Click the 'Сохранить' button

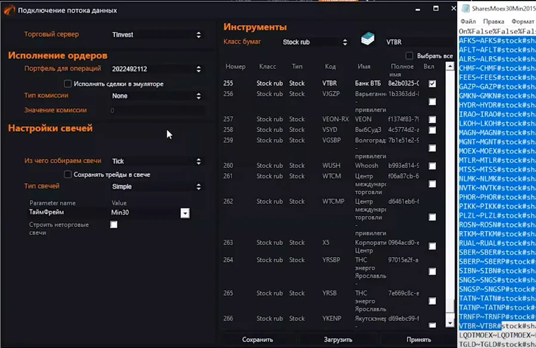pos(258,340)
